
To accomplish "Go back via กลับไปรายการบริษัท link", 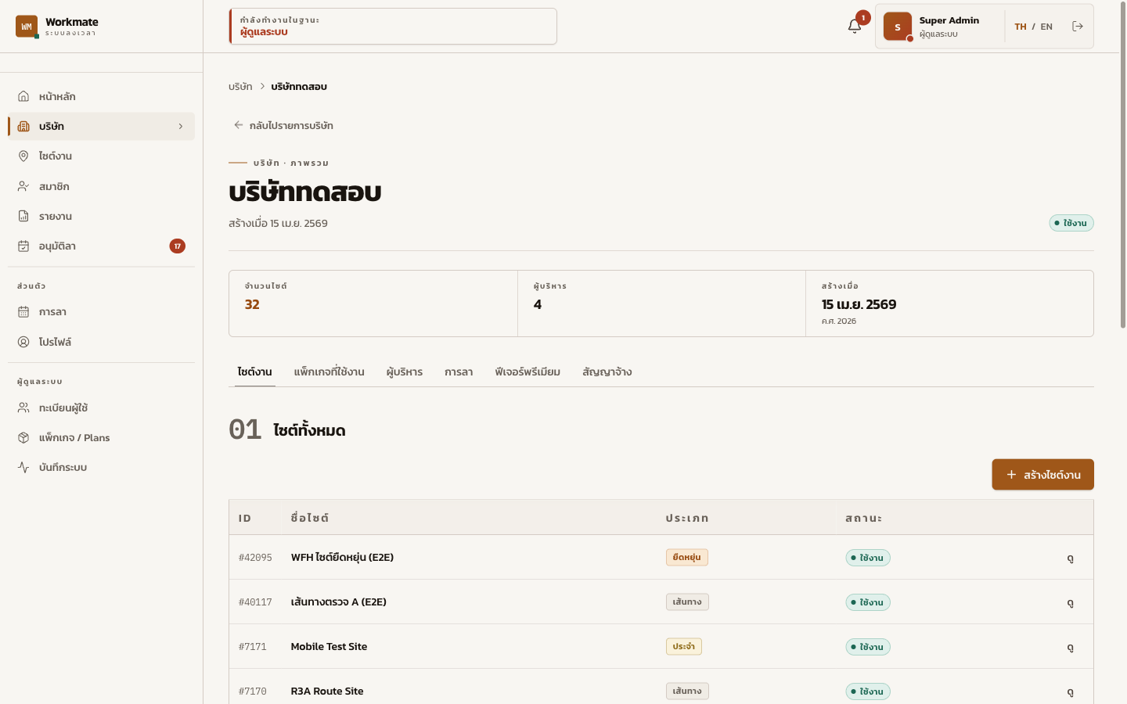I will (x=283, y=125).
